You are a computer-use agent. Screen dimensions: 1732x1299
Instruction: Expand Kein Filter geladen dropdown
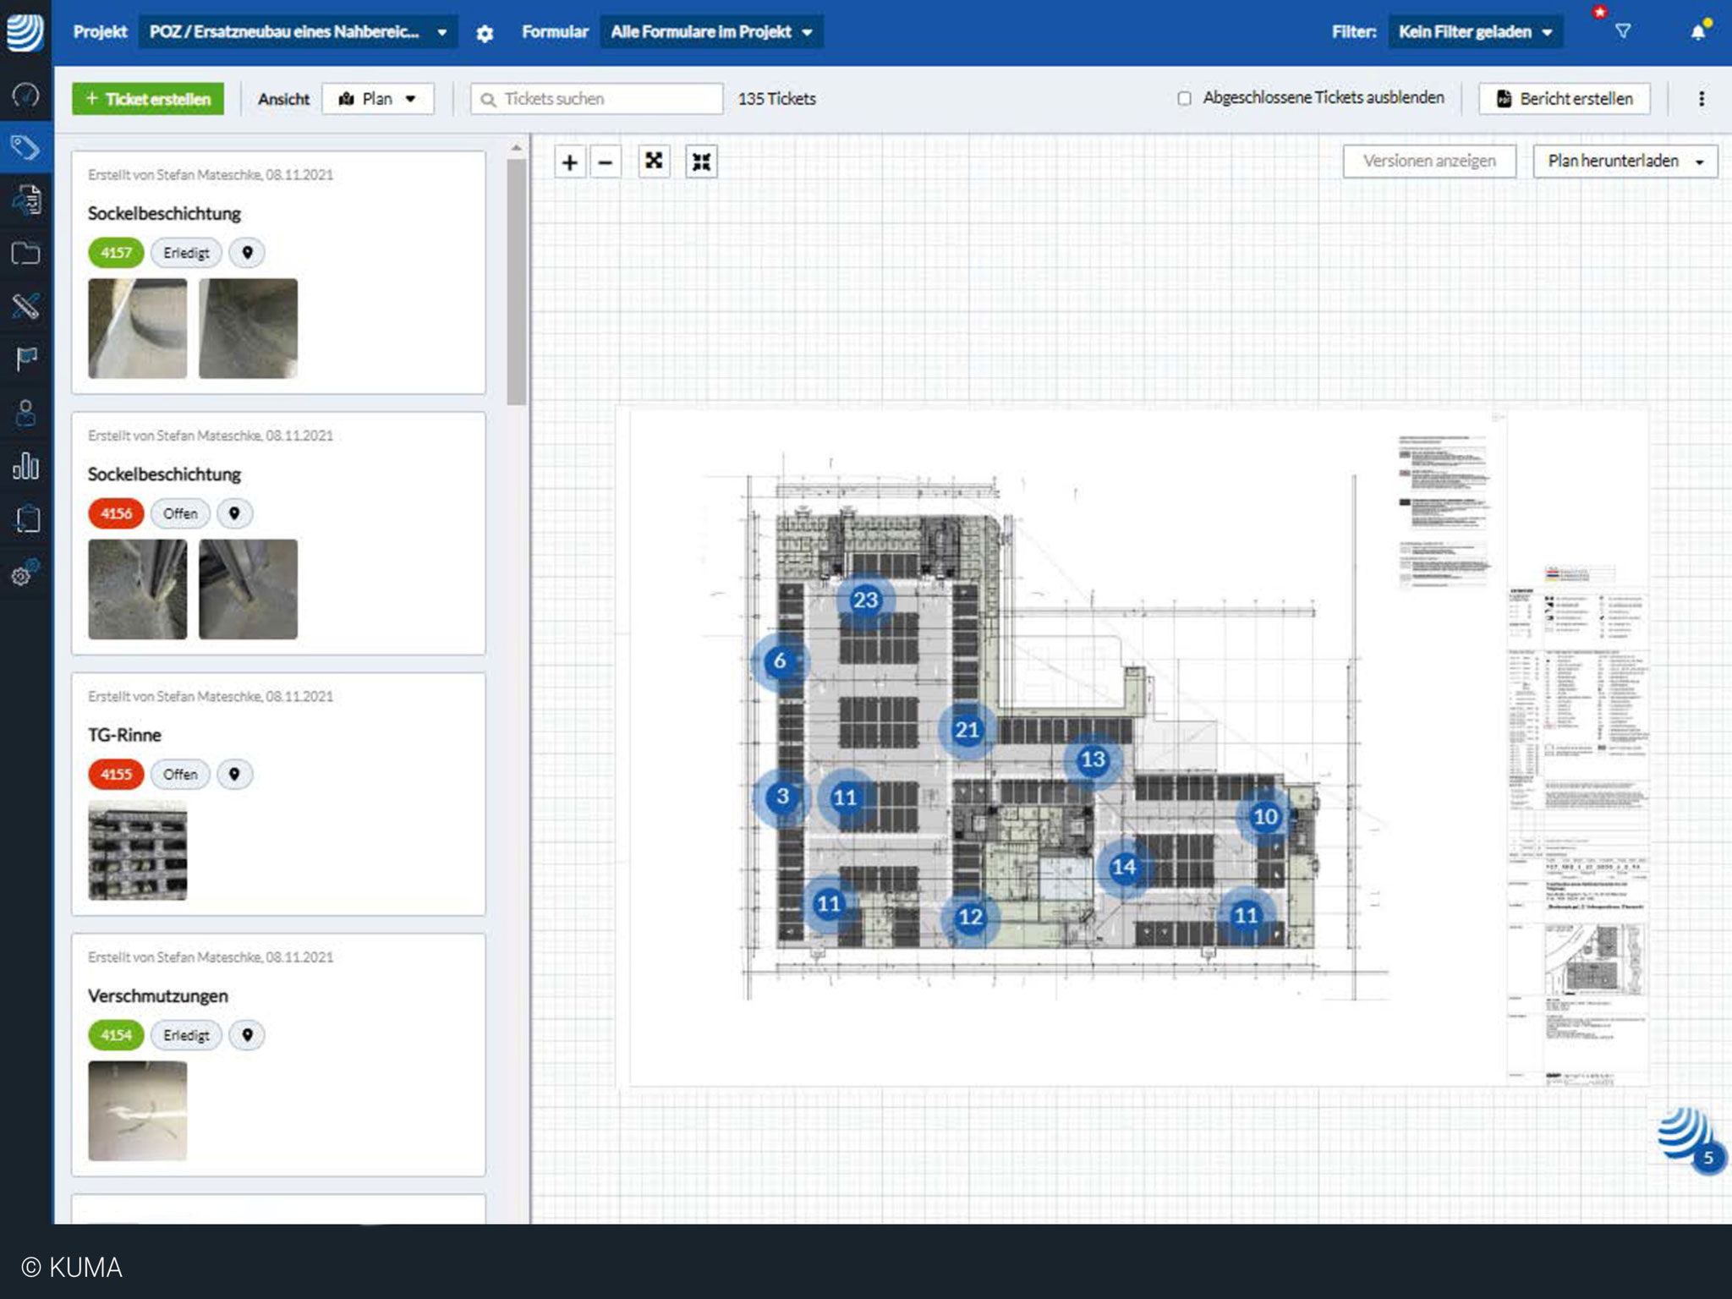[1474, 32]
